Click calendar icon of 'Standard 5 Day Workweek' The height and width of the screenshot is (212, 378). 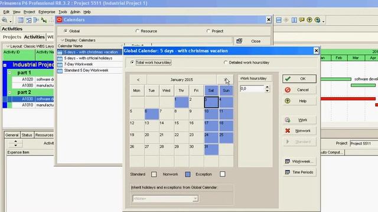pyautogui.click(x=60, y=71)
